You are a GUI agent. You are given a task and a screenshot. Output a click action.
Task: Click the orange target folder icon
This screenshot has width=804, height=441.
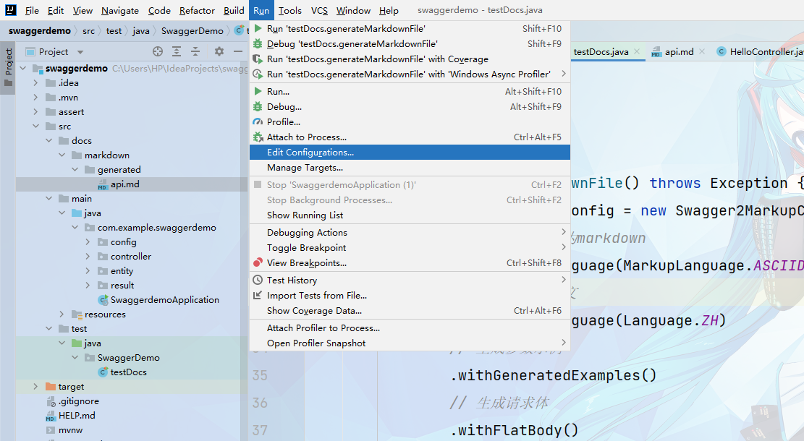tap(50, 387)
